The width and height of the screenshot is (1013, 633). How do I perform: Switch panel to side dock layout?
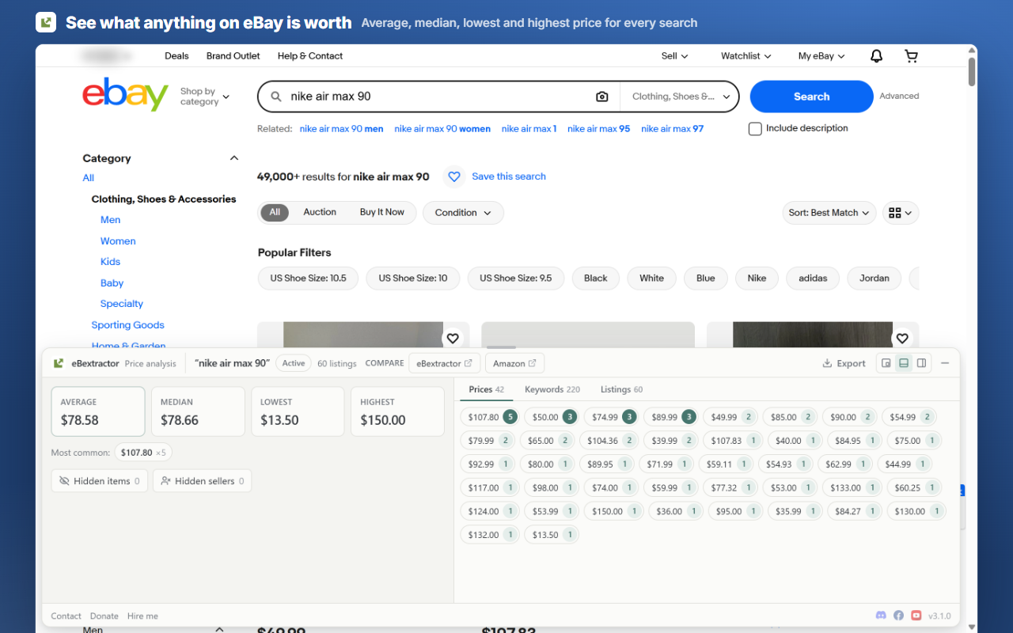921,363
